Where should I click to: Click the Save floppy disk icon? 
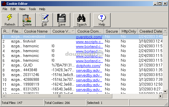pos(62,18)
